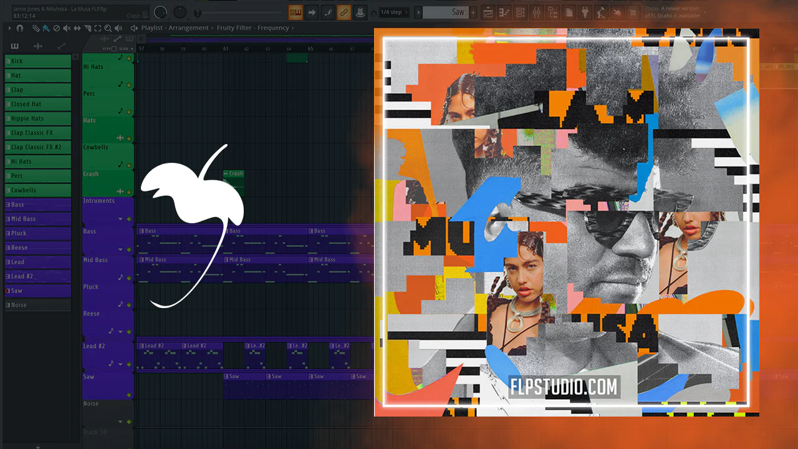Adjust the first knob in top toolbar
Image resolution: width=798 pixels, height=449 pixels.
tap(161, 12)
